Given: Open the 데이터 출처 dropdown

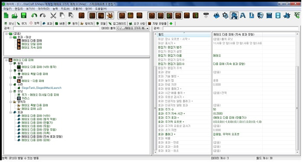Looking at the screenshot, I should [133, 28].
